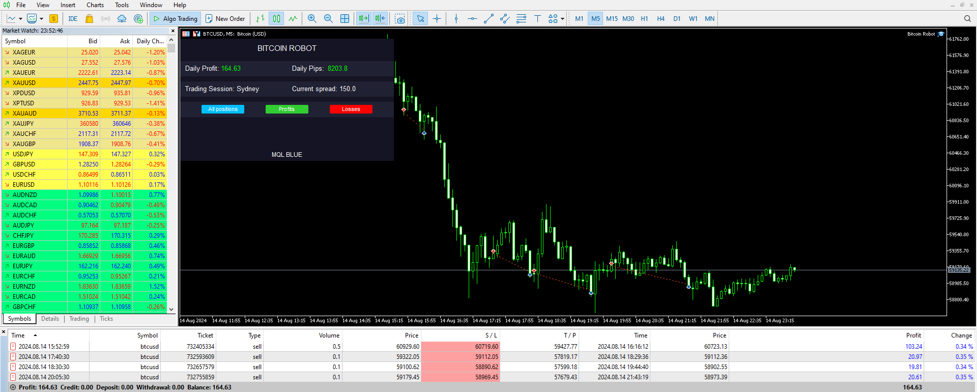Image resolution: width=977 pixels, height=392 pixels.
Task: Click the blue All positions button
Action: (x=223, y=109)
